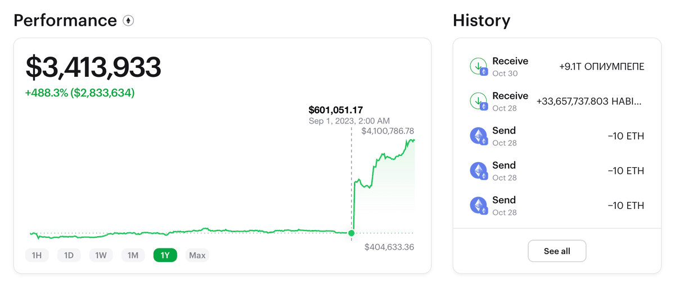Click the +488.3% ($2,833,634) gain text

[x=80, y=93]
